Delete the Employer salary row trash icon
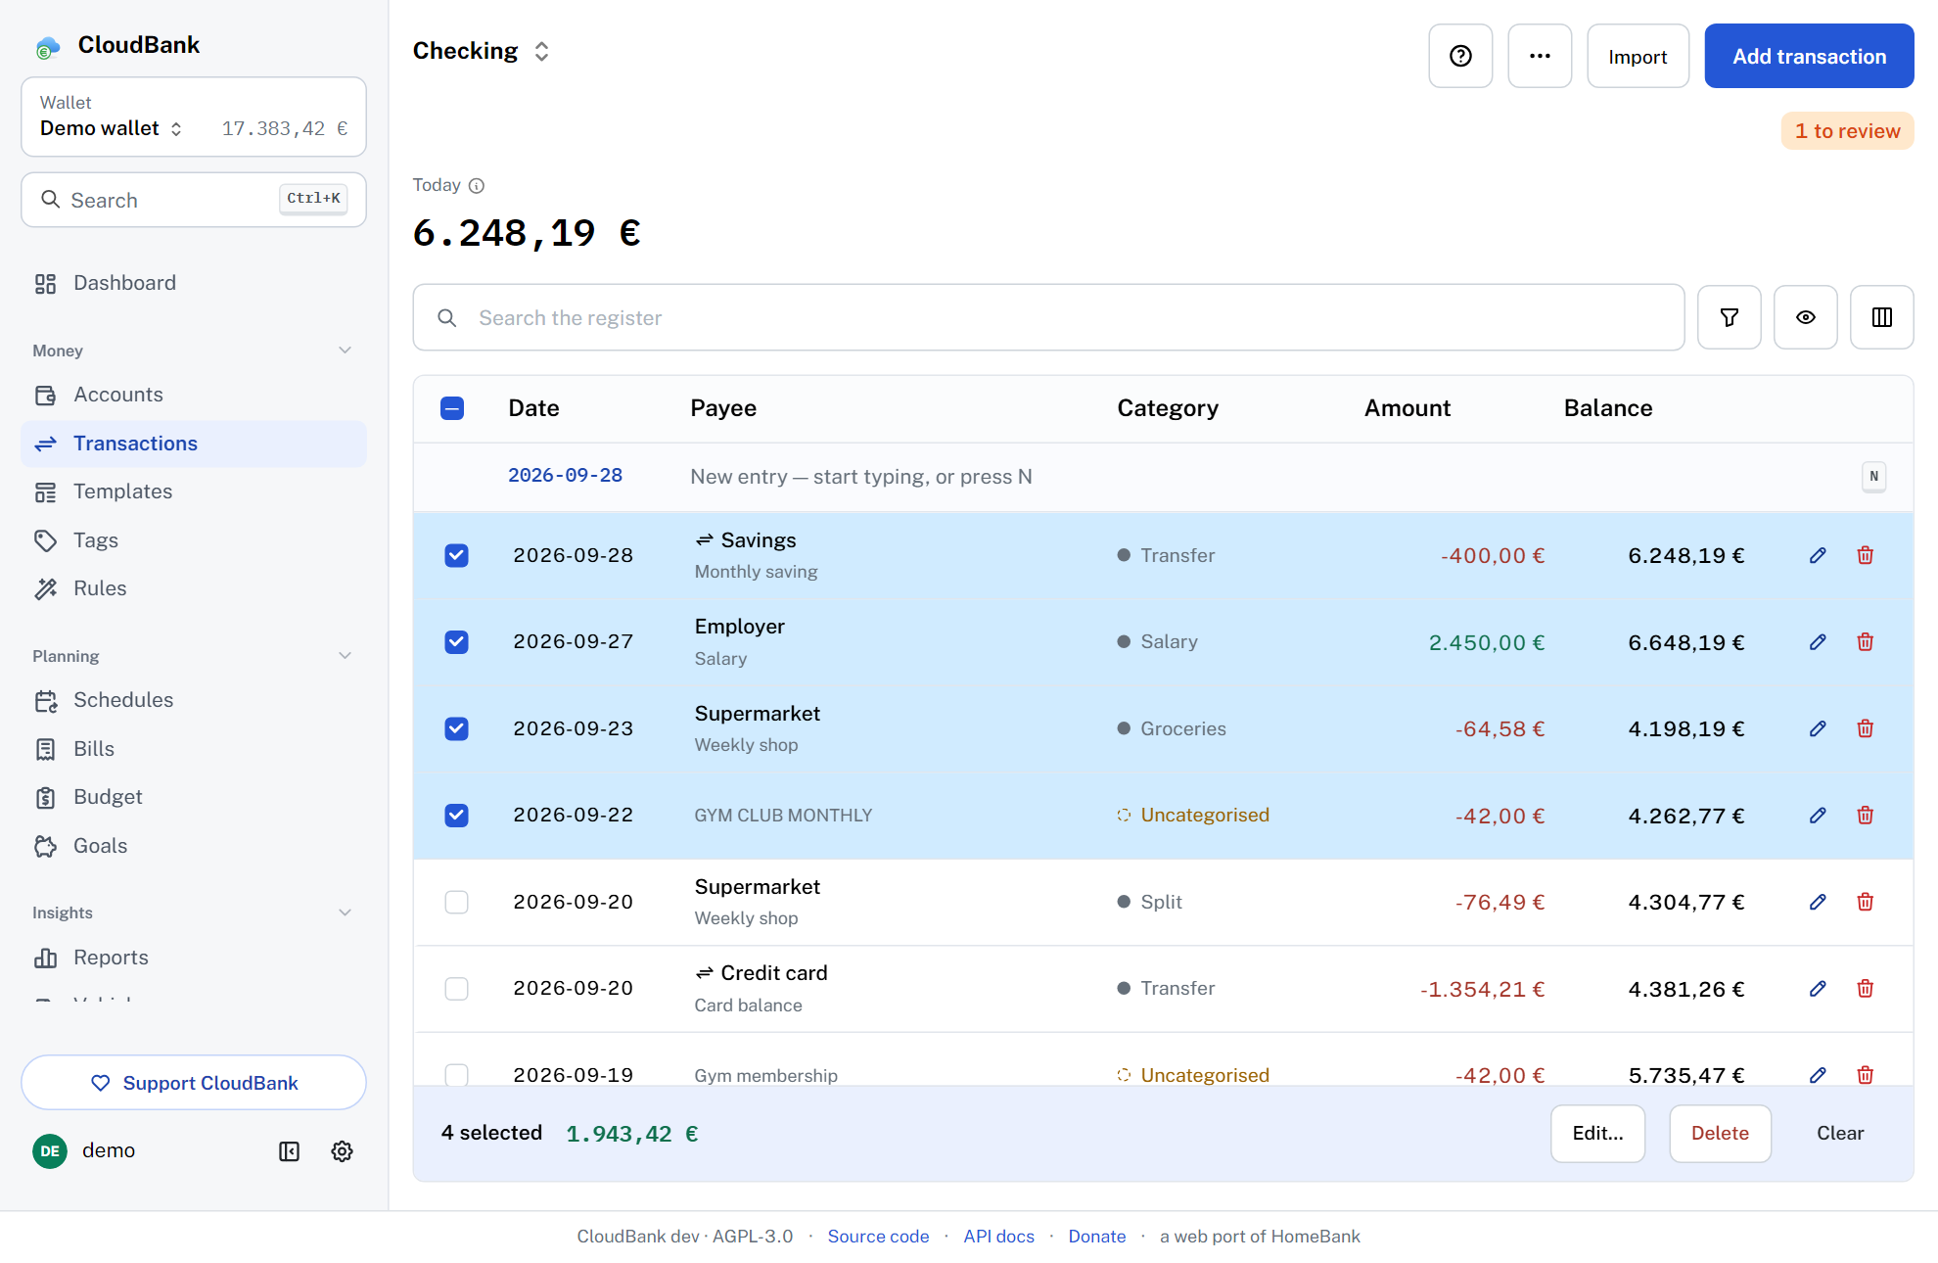 pyautogui.click(x=1866, y=641)
